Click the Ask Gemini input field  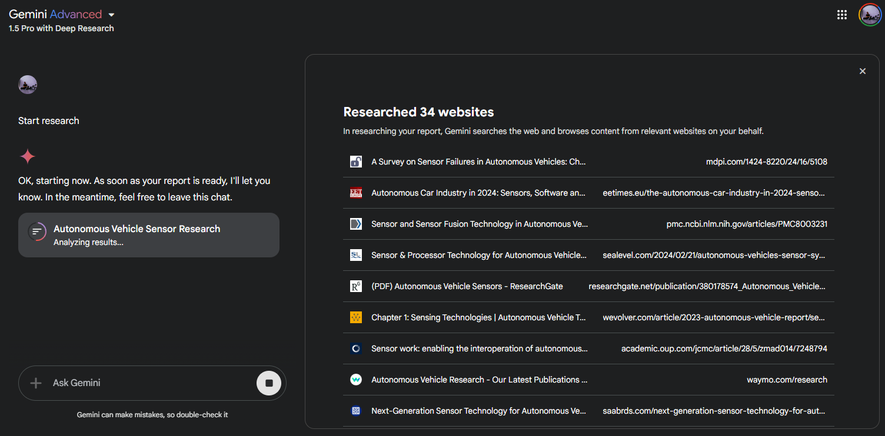152,383
